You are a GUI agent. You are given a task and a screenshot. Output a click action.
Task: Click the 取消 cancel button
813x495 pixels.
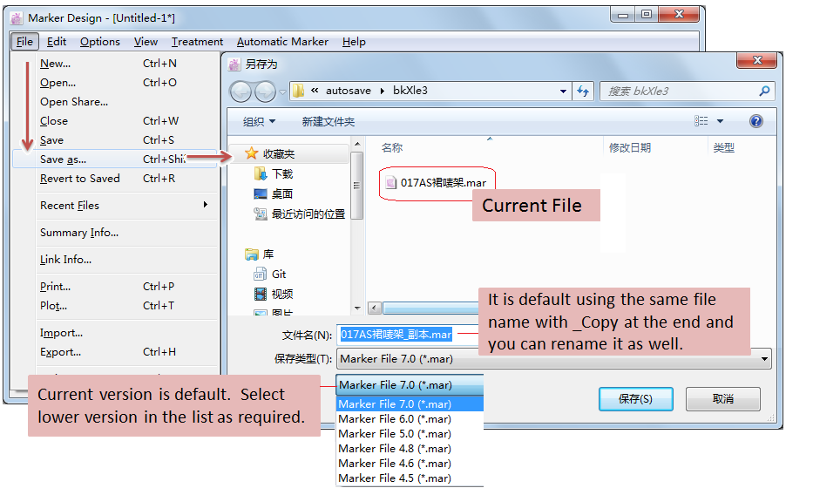(722, 398)
